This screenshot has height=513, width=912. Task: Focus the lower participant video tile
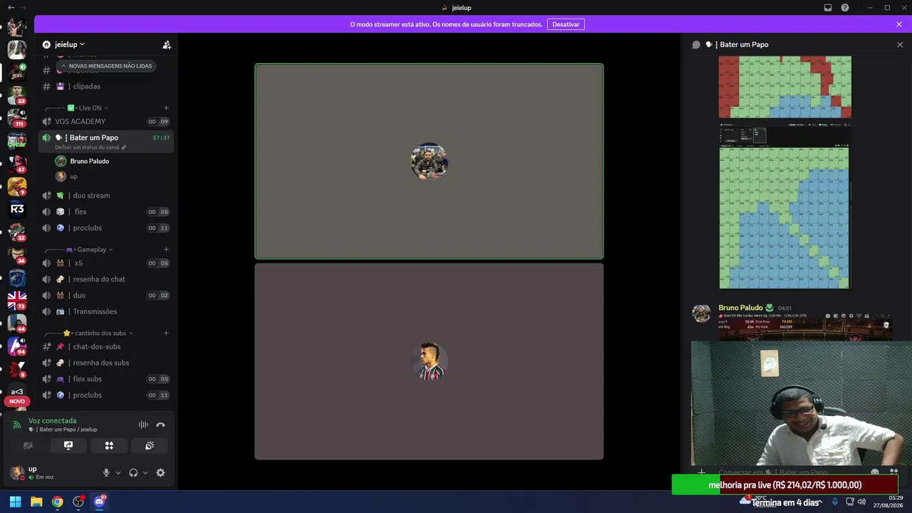[x=429, y=362]
